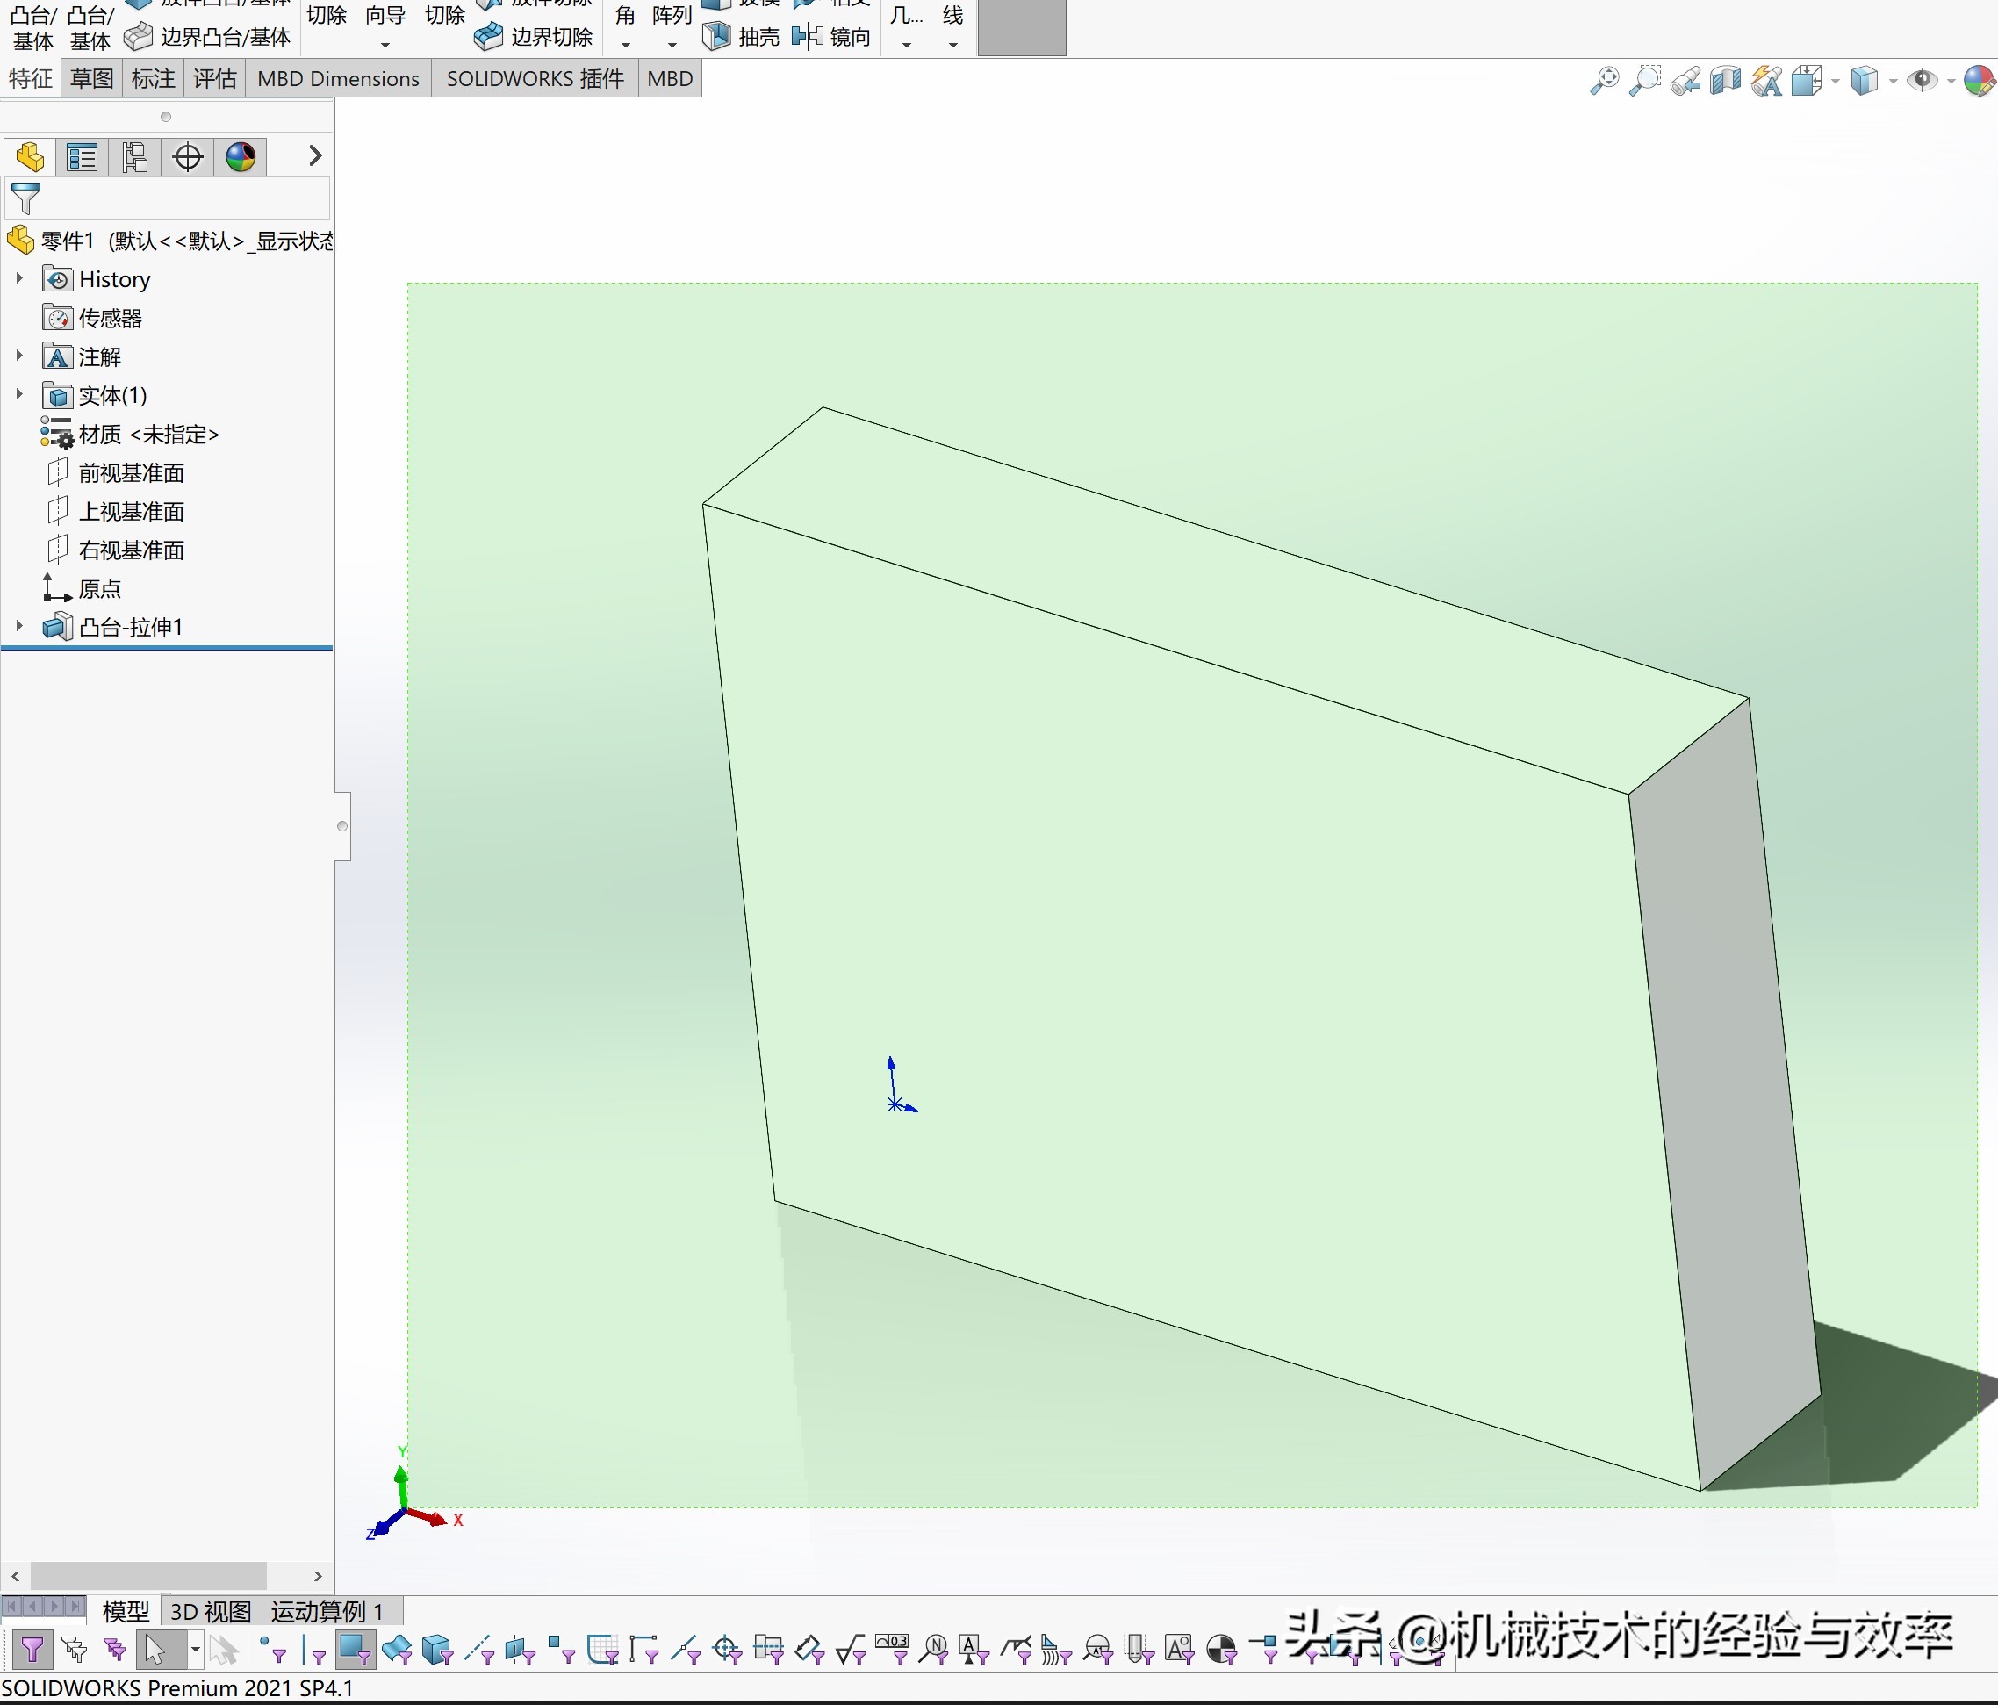Expand the 凸台-拉伸1 feature node
Screen dimensions: 1998x1705
(x=19, y=627)
